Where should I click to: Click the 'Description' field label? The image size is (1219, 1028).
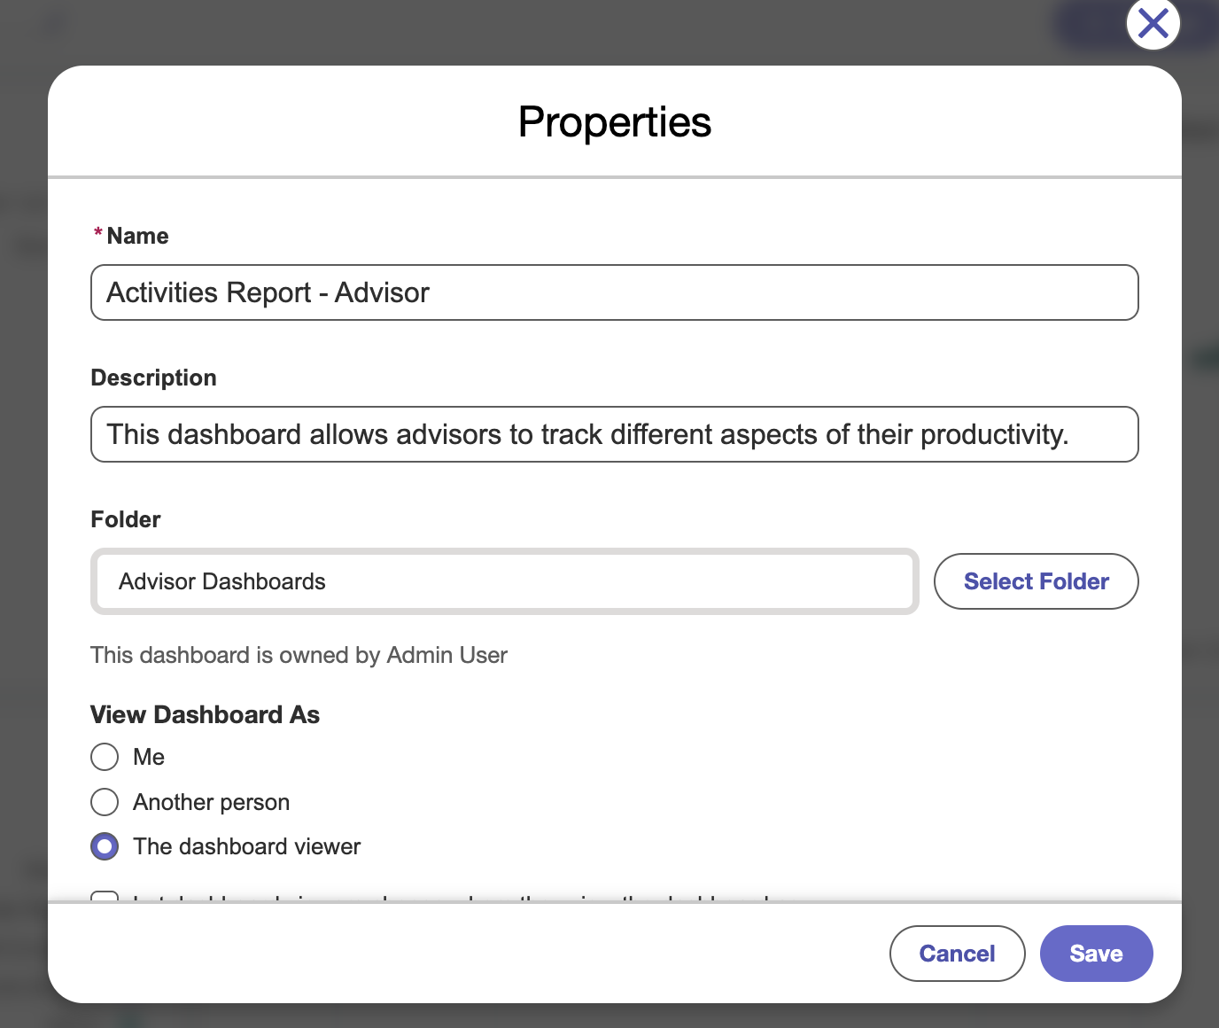(153, 378)
